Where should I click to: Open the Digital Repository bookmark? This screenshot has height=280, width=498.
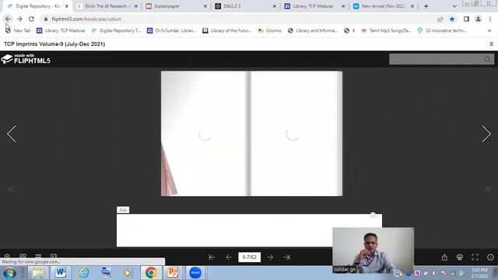[x=116, y=31]
